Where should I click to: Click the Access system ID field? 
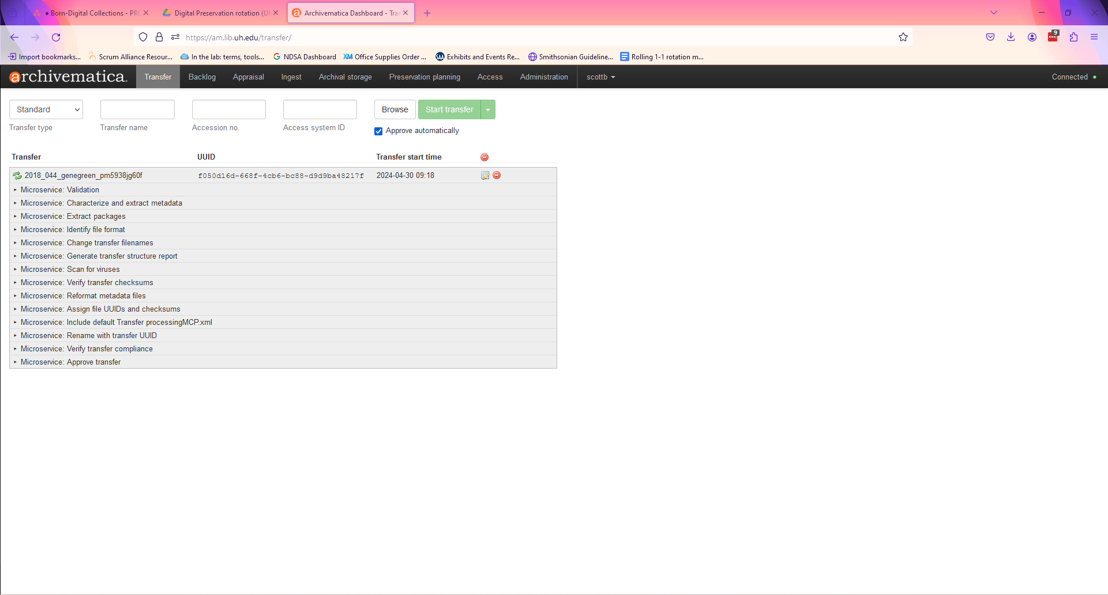pyautogui.click(x=320, y=109)
